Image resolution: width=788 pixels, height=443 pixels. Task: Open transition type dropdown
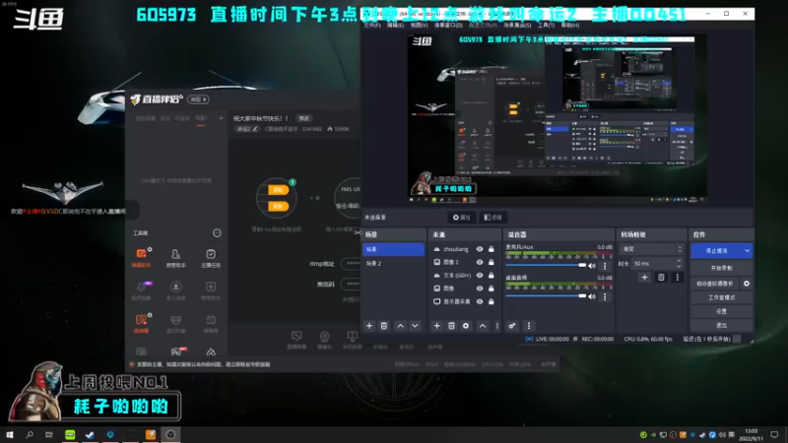652,249
